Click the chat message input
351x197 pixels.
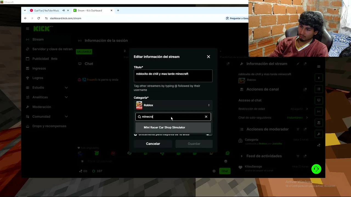click(154, 161)
